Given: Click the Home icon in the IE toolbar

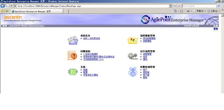Looking at the screenshot, I should coord(175,11).
